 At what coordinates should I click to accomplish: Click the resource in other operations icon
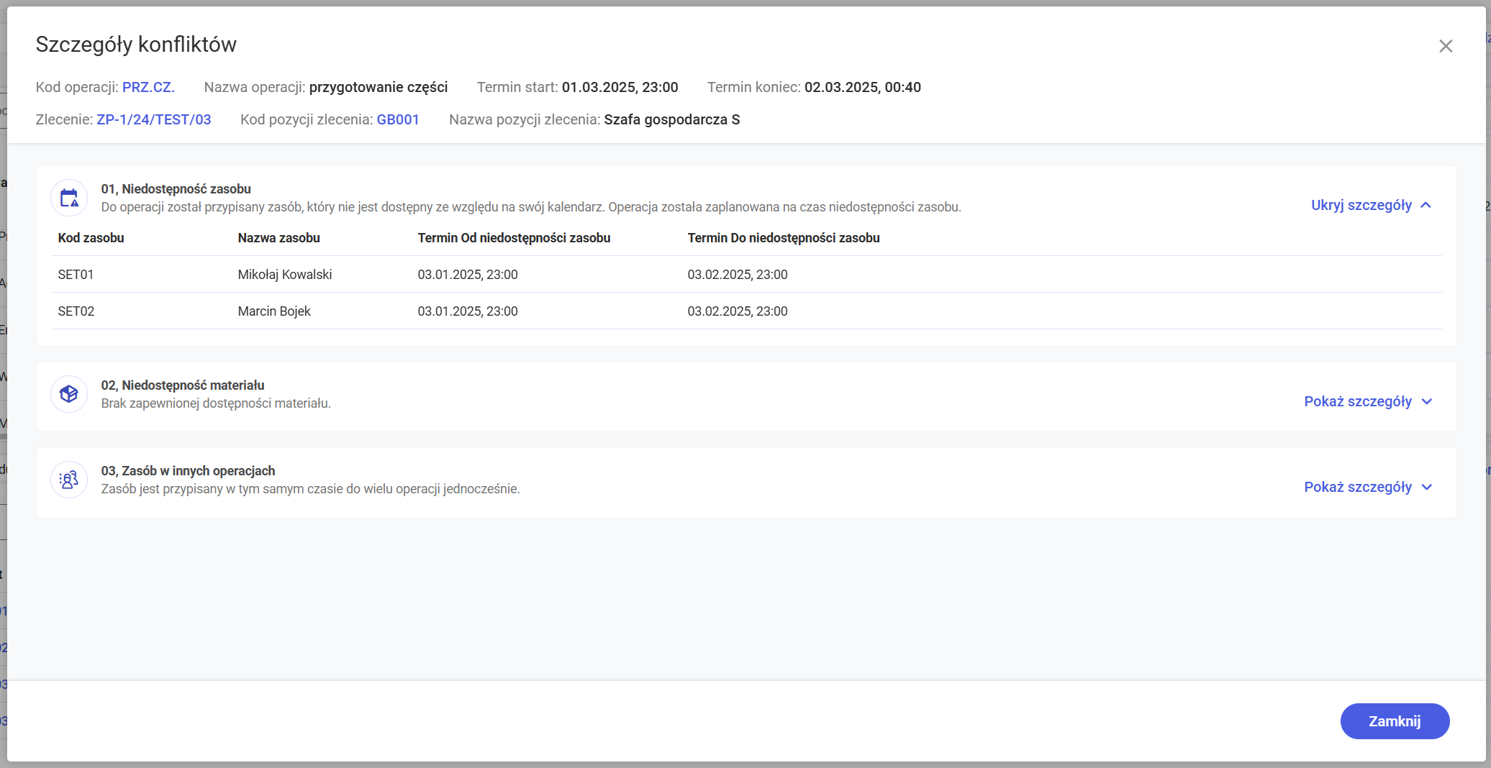69,480
